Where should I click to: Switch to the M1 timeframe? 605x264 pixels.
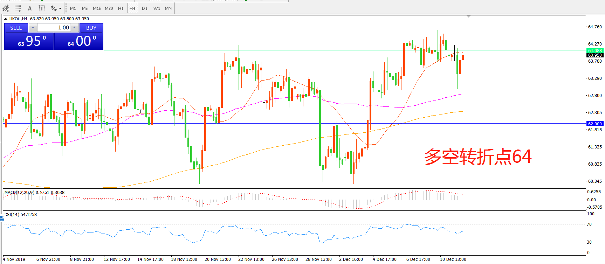(73, 8)
